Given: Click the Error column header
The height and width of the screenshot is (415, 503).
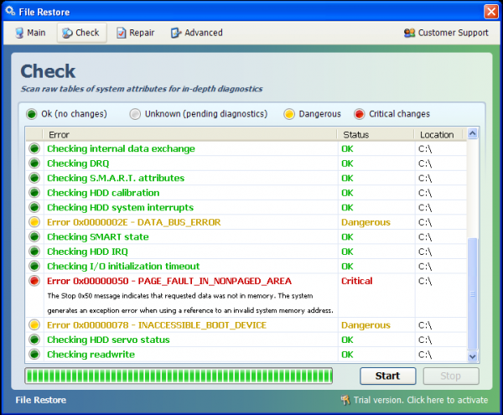Looking at the screenshot, I should tap(189, 134).
